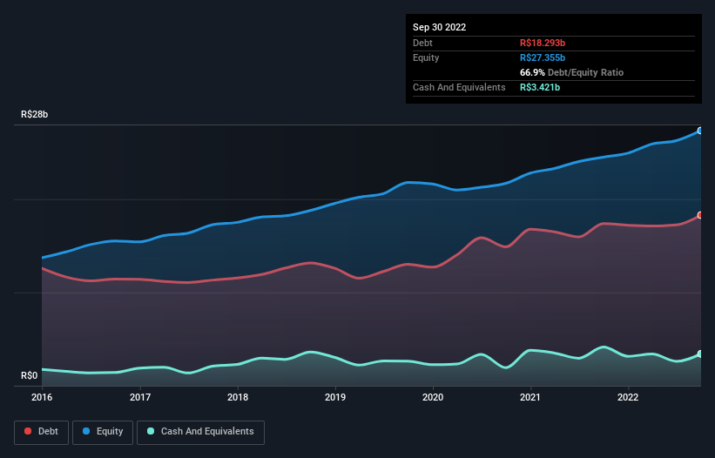Select the Equity endpoint marker on the chart
The image size is (715, 458).
[x=700, y=131]
